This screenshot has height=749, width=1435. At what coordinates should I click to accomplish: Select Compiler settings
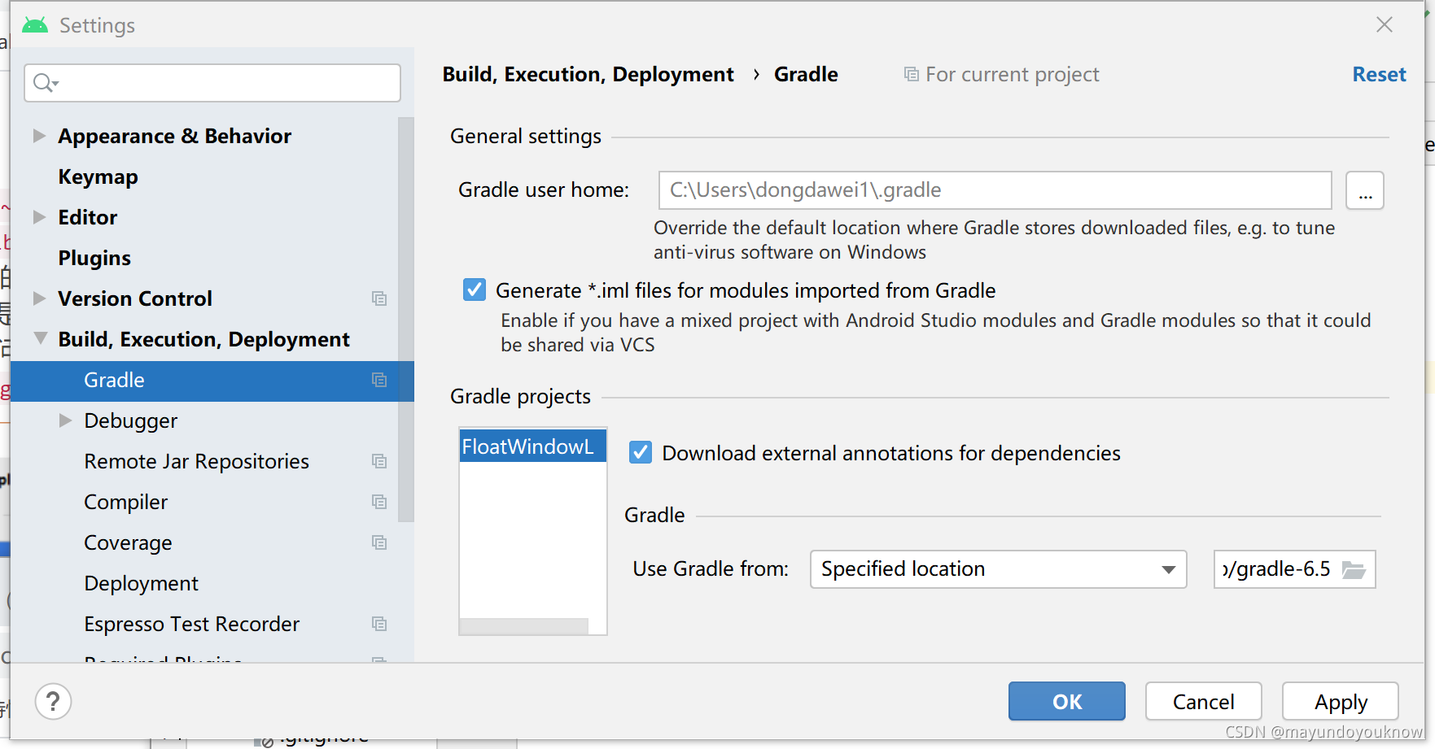[x=126, y=502]
